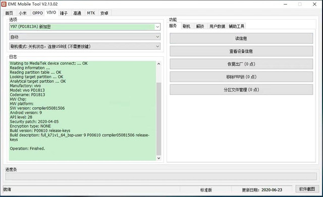Open the 锤子 tab

64,13
